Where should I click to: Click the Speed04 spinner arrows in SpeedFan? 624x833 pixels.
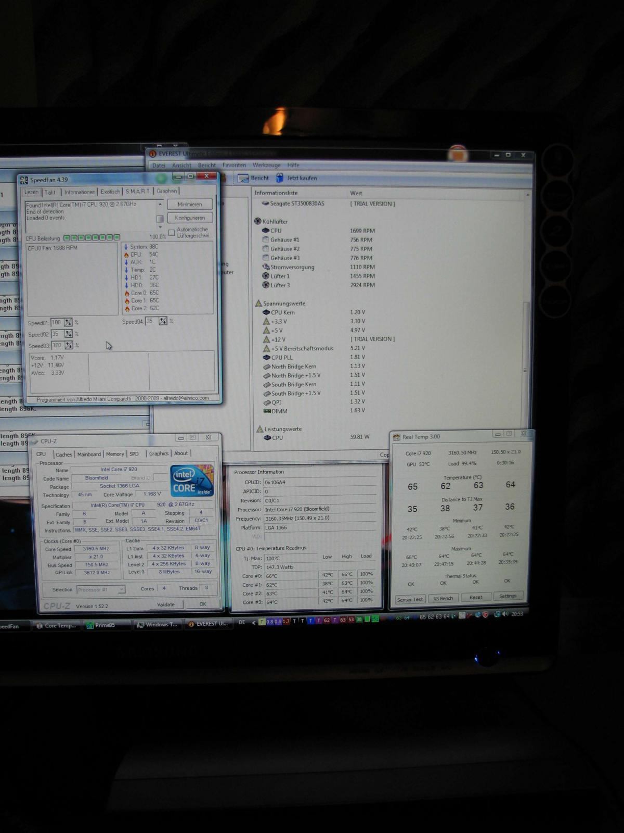163,321
